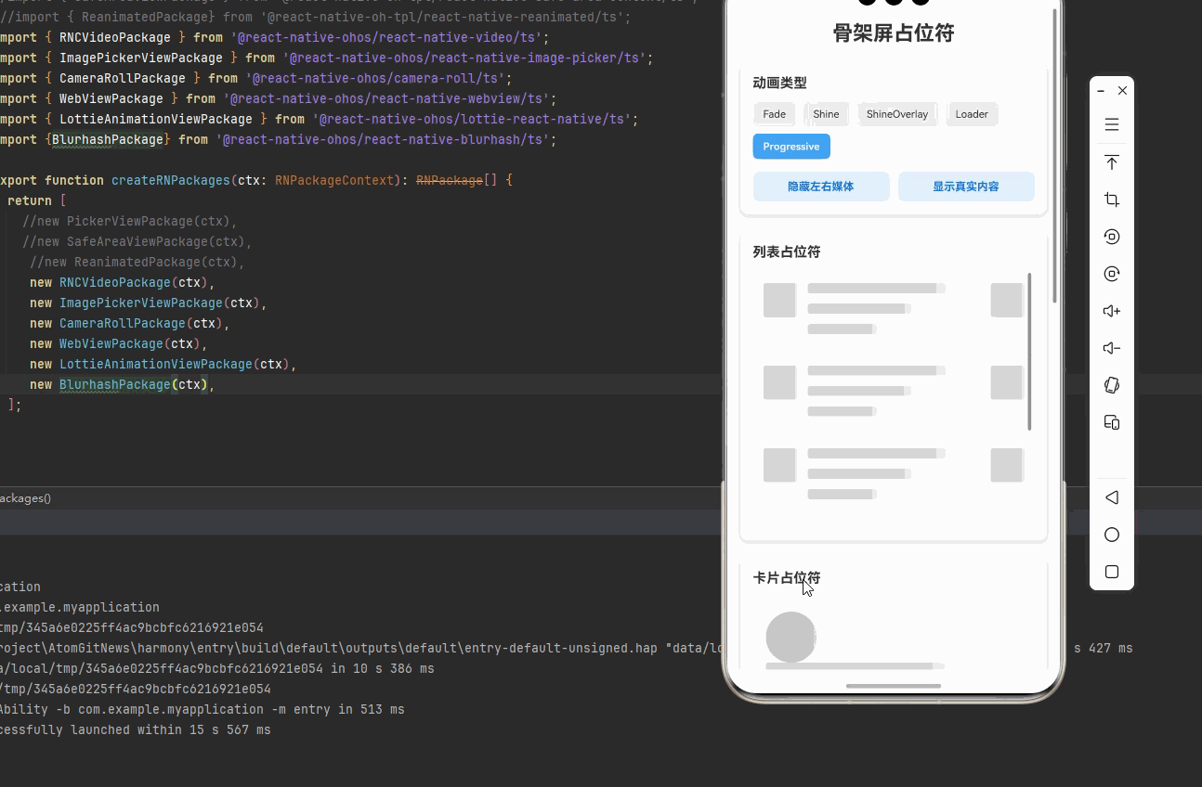The width and height of the screenshot is (1202, 787).
Task: Click the 卡片占位符 section heading
Action: pos(787,577)
